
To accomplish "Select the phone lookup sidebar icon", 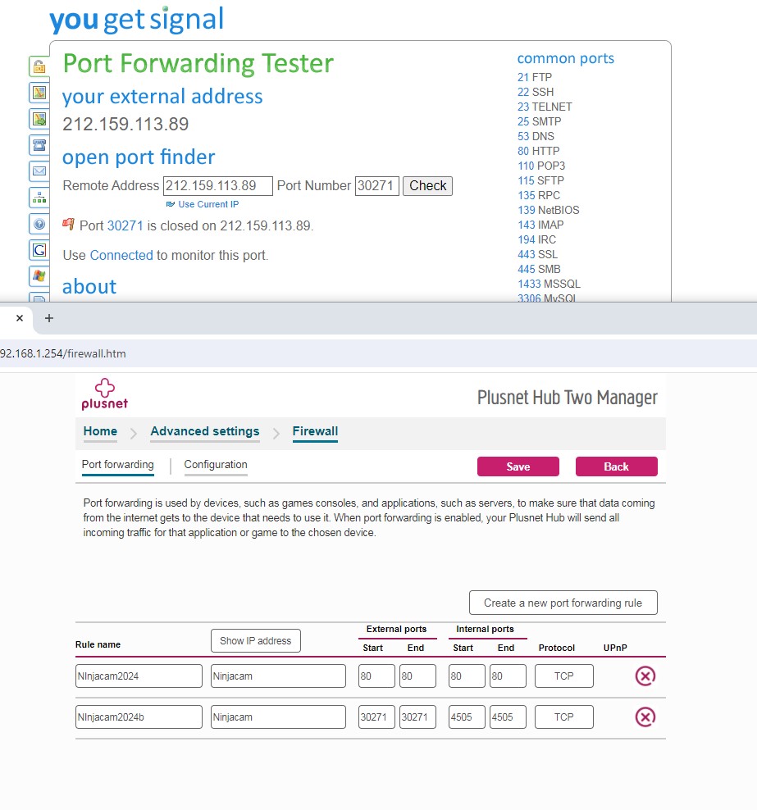I will 39,145.
